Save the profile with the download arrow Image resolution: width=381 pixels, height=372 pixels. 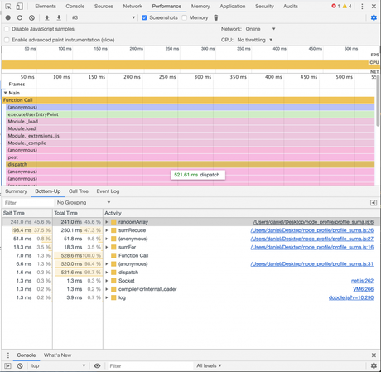pyautogui.click(x=59, y=17)
